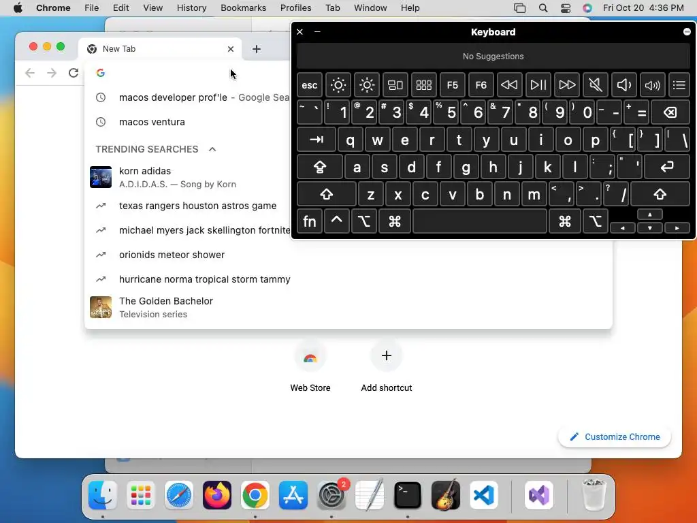Image resolution: width=697 pixels, height=523 pixels.
Task: Tap the list options key at keyboard top-right
Action: tap(679, 85)
